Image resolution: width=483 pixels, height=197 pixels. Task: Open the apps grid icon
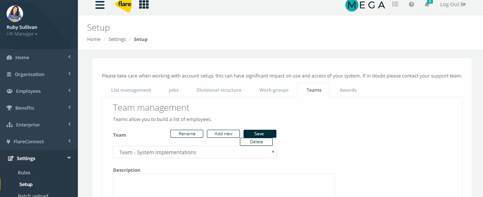click(144, 4)
